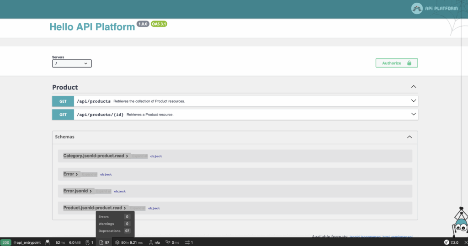This screenshot has height=246, width=468.
Task: Click the Deprecations 97 entry
Action: 114,231
